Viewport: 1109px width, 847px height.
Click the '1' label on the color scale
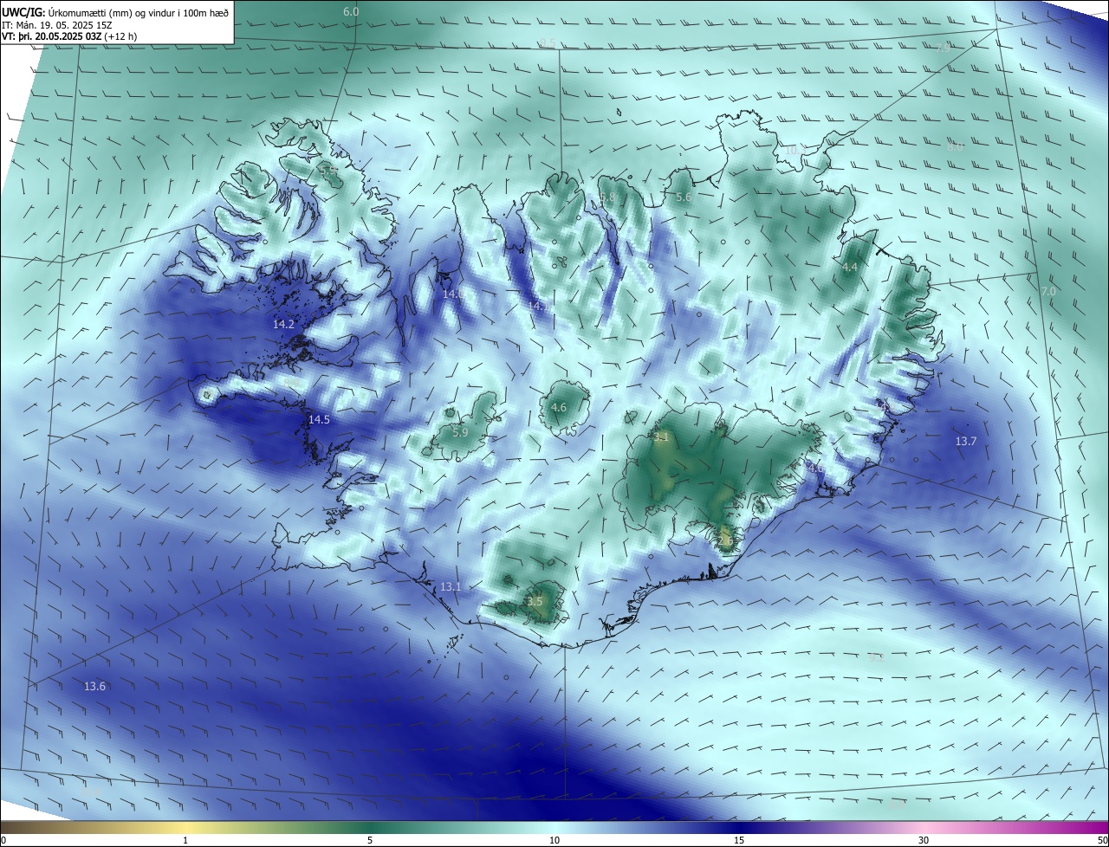click(185, 840)
